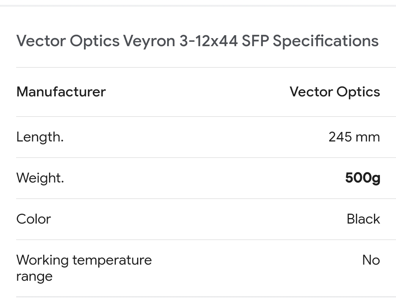Click the No value for temperature range
The height and width of the screenshot is (302, 396).
click(x=371, y=260)
